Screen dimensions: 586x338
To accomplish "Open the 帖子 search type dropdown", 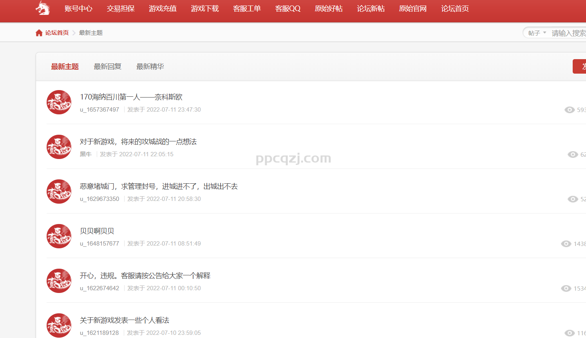I will pos(537,33).
